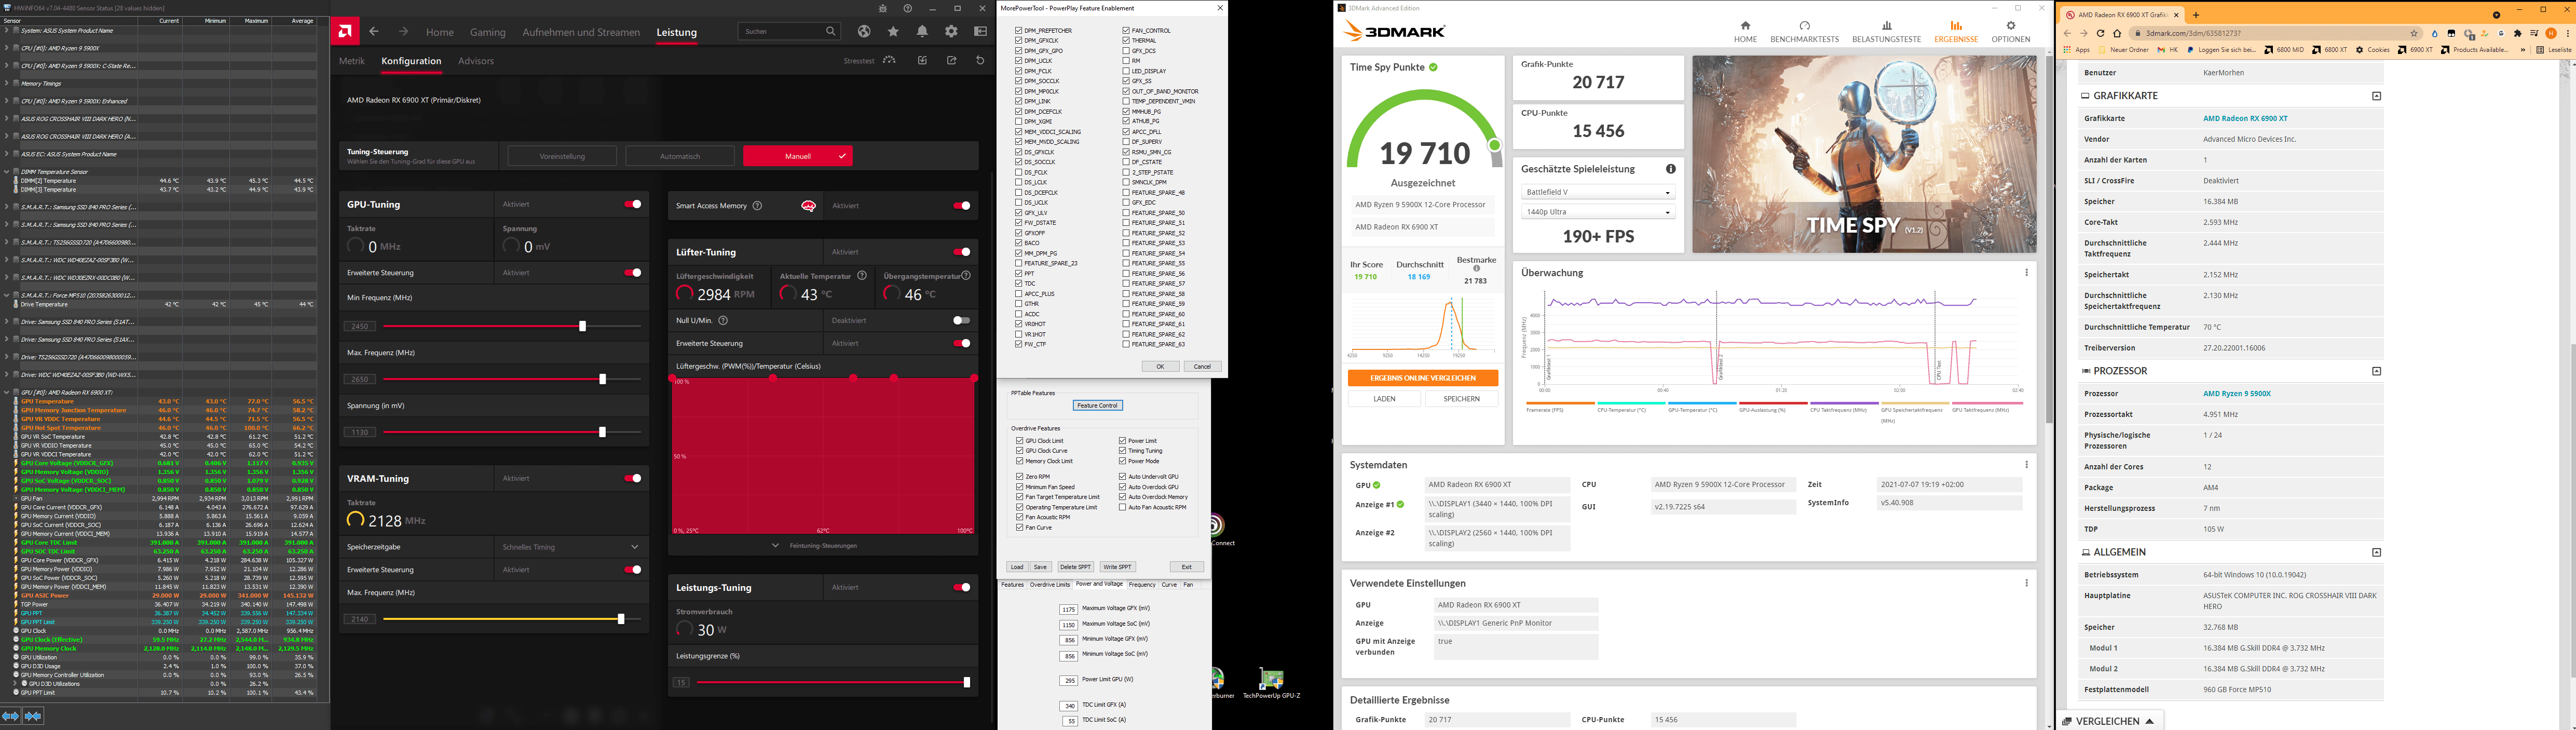
Task: Open OPTIONEN gear in 3DMark
Action: coord(2010,32)
